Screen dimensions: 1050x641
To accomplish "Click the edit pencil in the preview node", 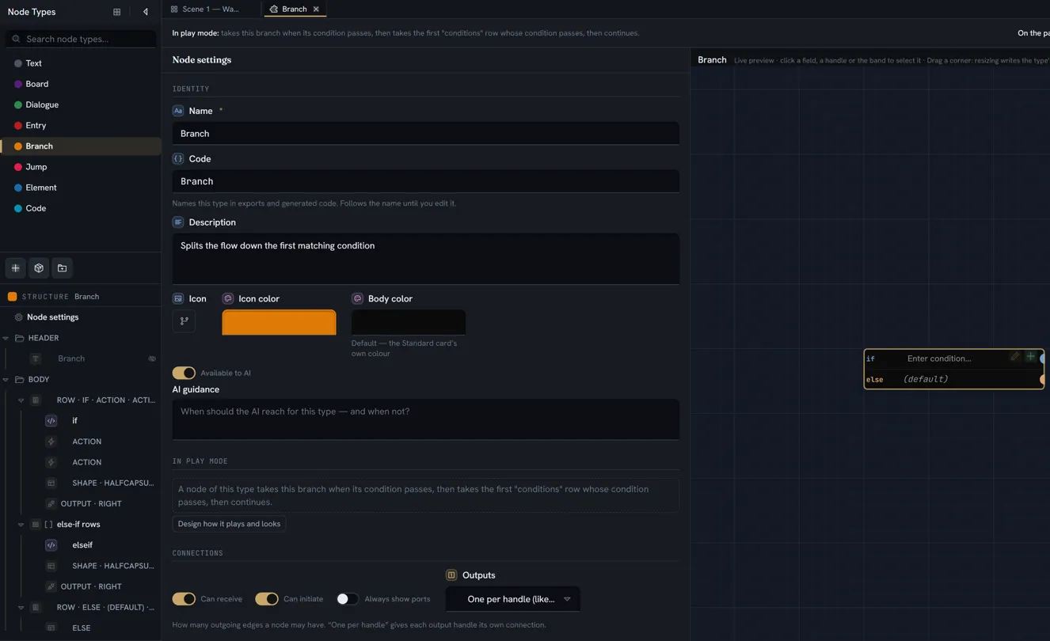I will (1014, 357).
